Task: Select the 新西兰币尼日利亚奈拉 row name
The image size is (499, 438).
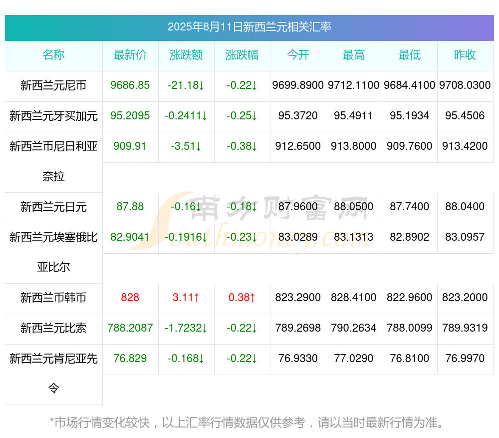Action: [53, 161]
